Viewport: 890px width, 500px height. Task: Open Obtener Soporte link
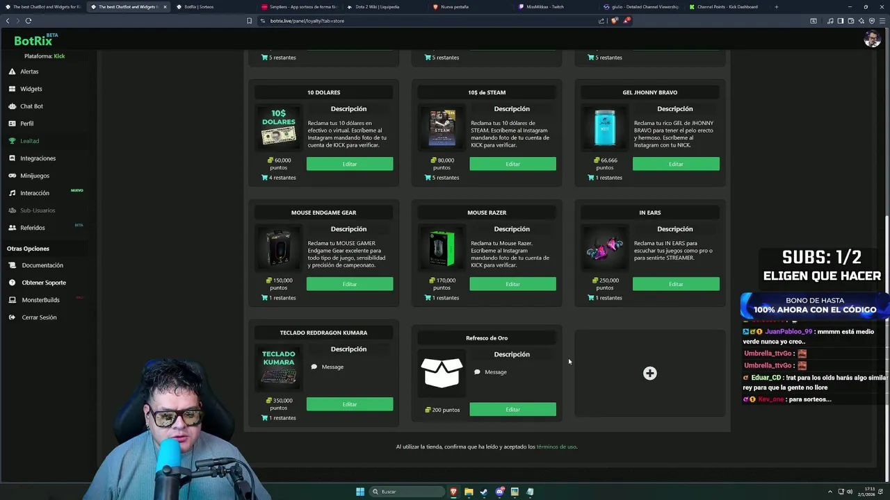click(44, 283)
